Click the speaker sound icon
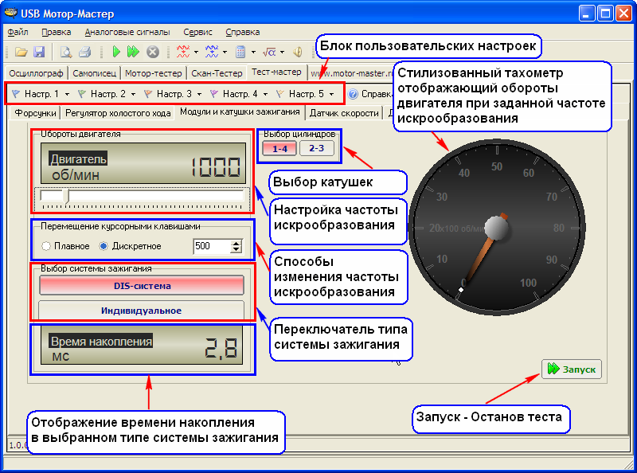The image size is (637, 473). (298, 52)
